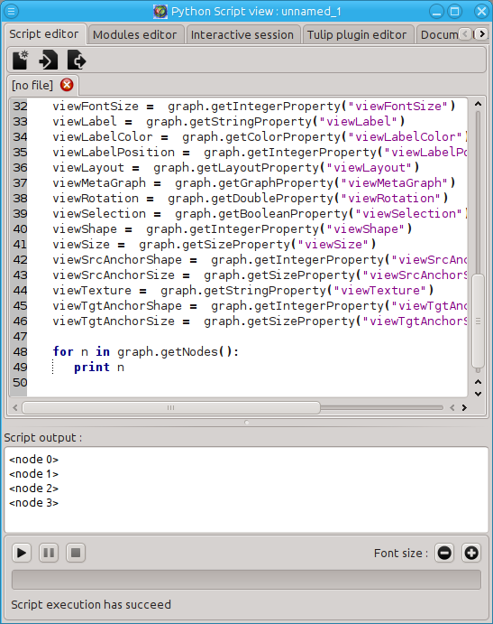Click the code editor's vertical scrollbar up arrow
This screenshot has width=493, height=624.
(x=479, y=104)
